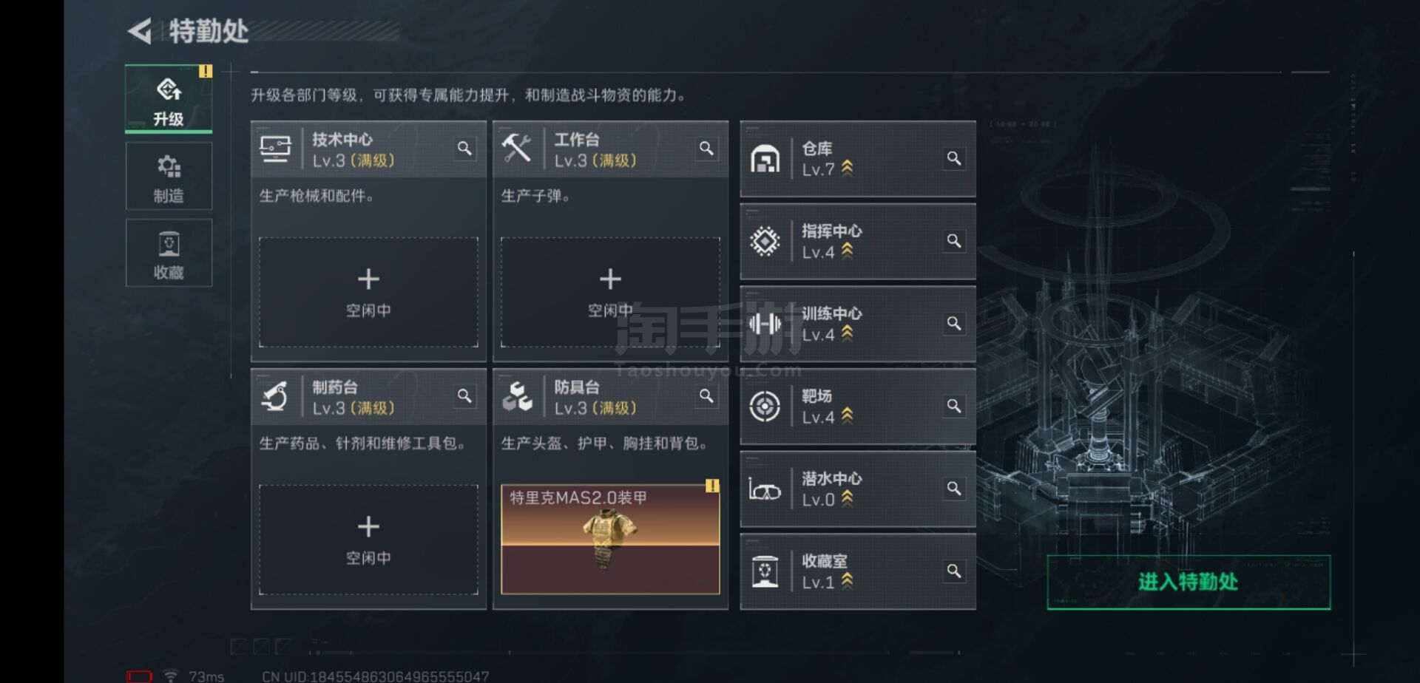Select the 升级 sidebar tab
This screenshot has height=683, width=1420.
169,99
